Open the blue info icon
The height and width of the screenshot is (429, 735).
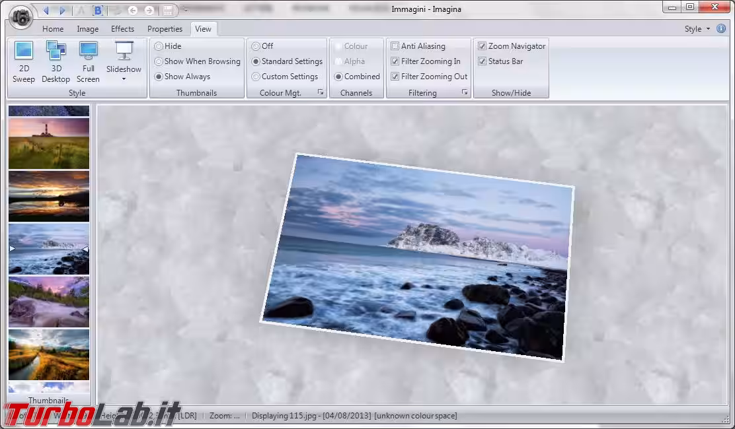click(x=721, y=28)
